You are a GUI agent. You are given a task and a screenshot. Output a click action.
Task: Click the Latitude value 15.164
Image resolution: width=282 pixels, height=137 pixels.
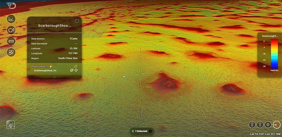click(x=74, y=49)
